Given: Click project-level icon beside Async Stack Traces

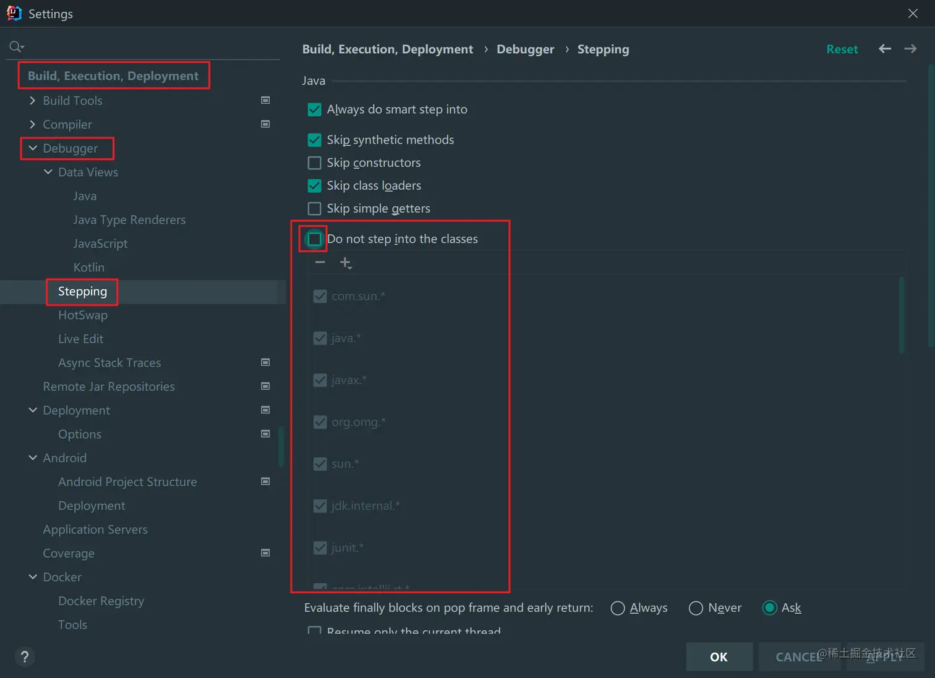Looking at the screenshot, I should 265,362.
